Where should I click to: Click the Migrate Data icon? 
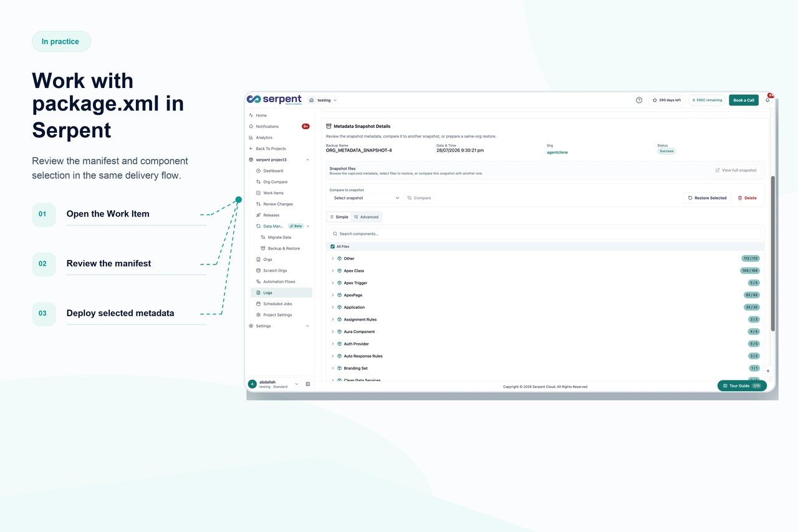[x=263, y=237]
